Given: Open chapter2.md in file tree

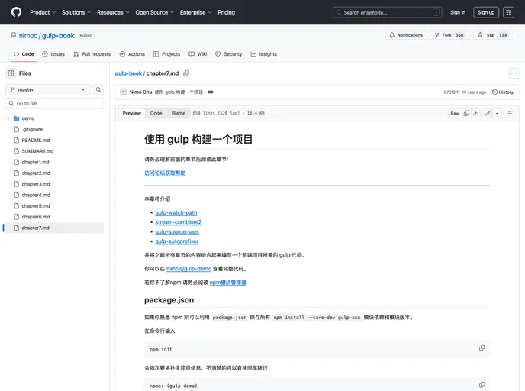Looking at the screenshot, I should 36,173.
